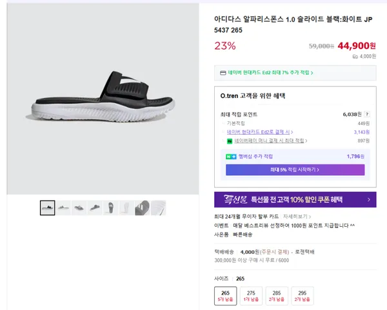
Task: Choose size 275 option
Action: pyautogui.click(x=251, y=296)
